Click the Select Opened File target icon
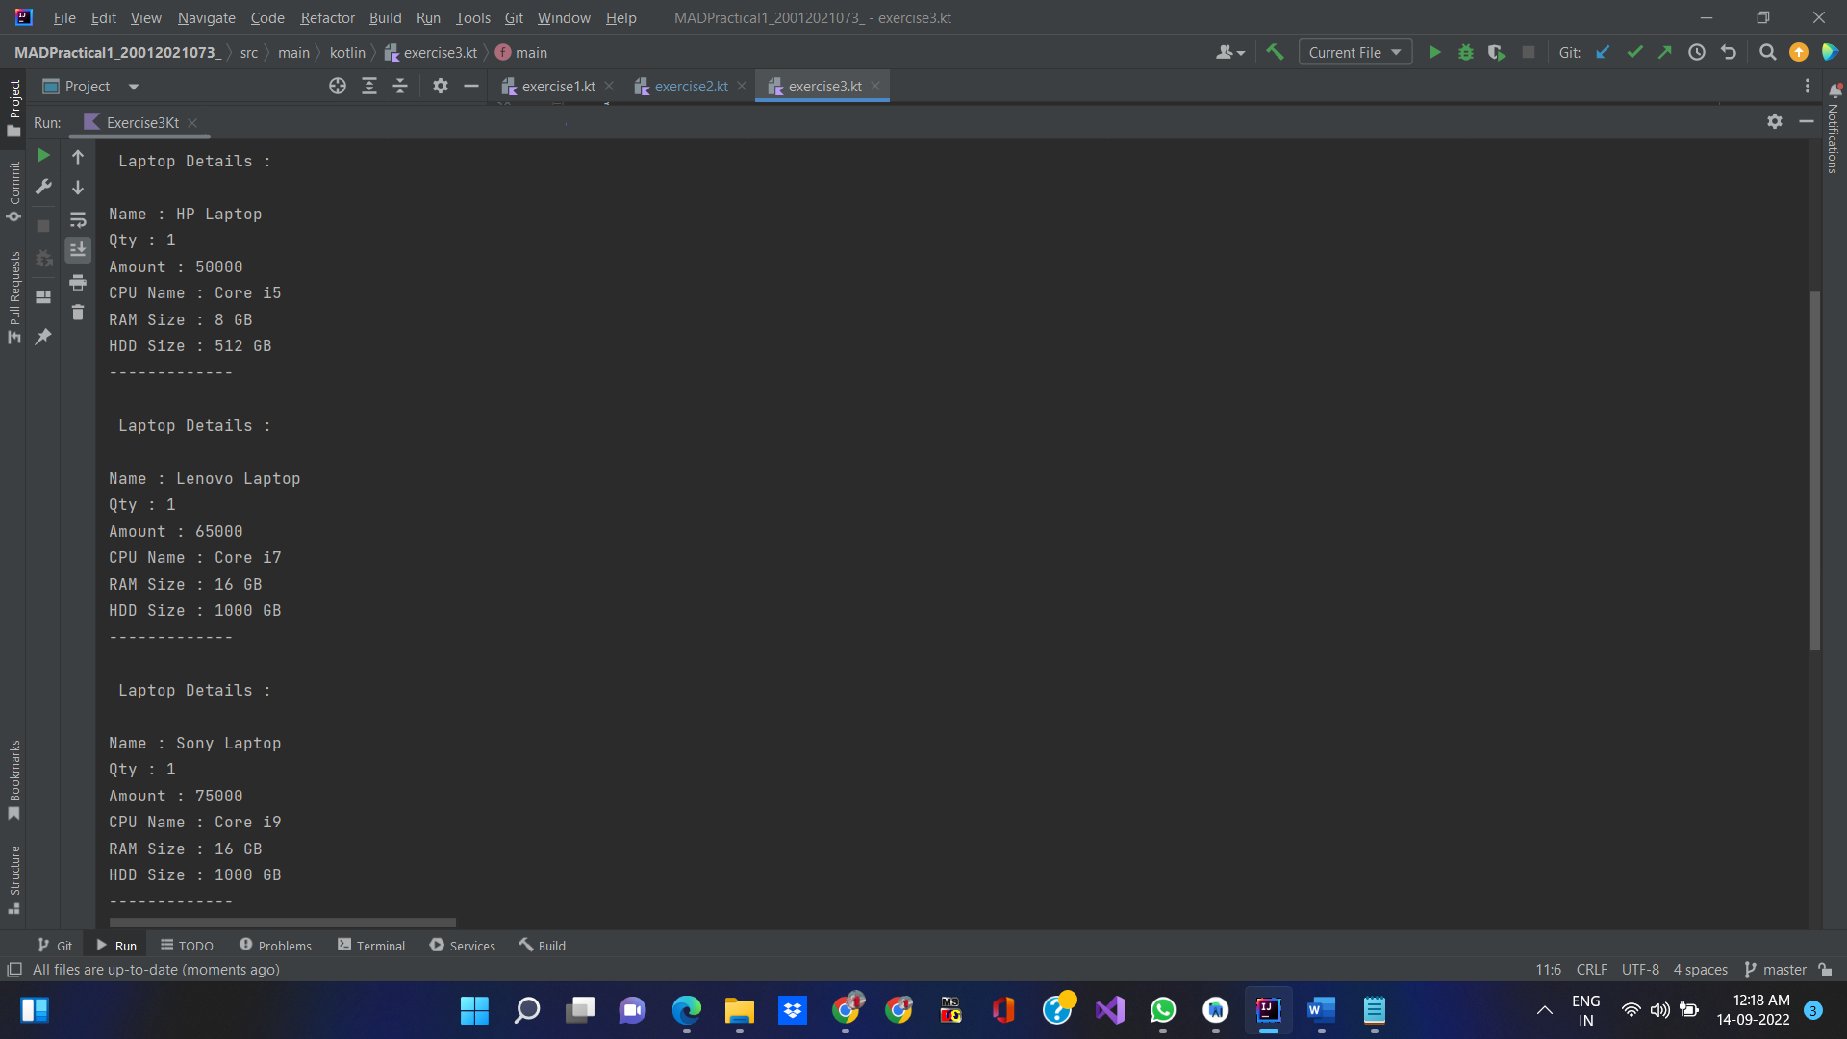 [337, 87]
